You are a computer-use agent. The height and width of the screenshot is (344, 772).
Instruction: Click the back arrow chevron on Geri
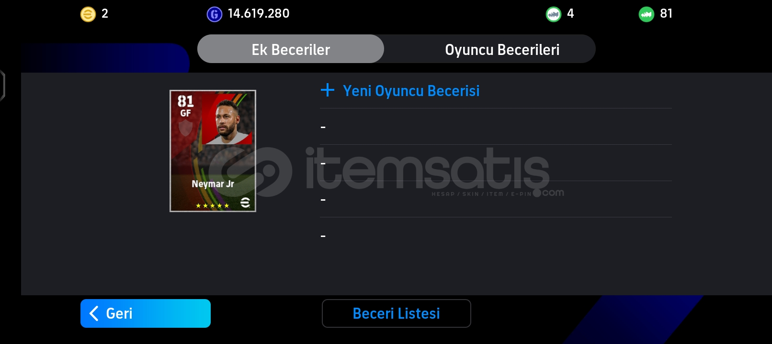tap(94, 313)
